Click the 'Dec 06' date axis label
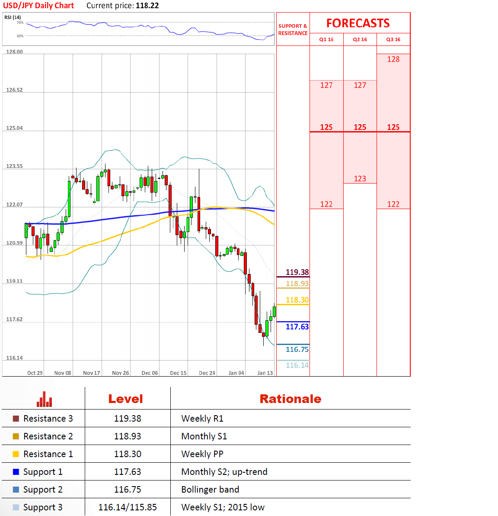Image resolution: width=498 pixels, height=516 pixels. pyautogui.click(x=150, y=373)
